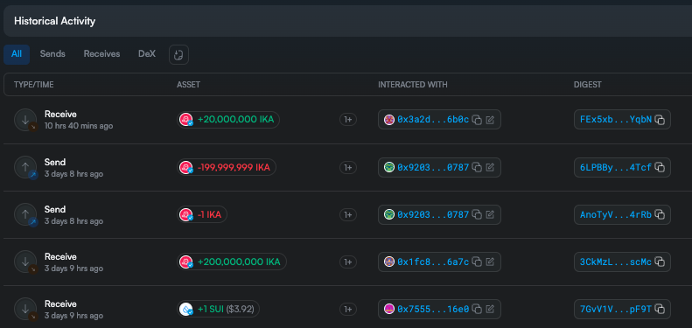Click the -1 IKA amount

click(209, 214)
